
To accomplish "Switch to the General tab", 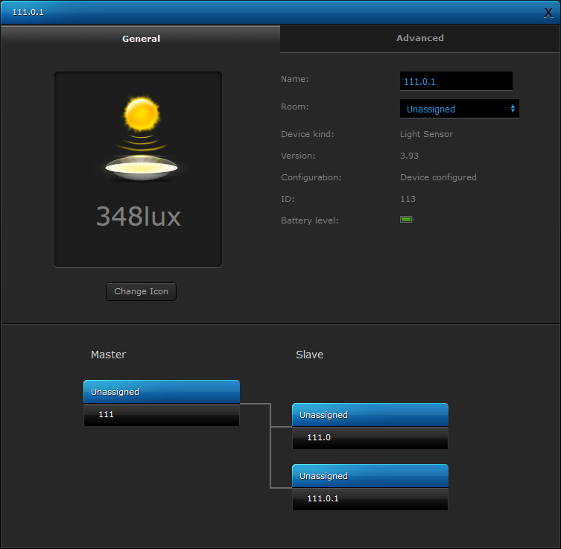I will pos(141,39).
